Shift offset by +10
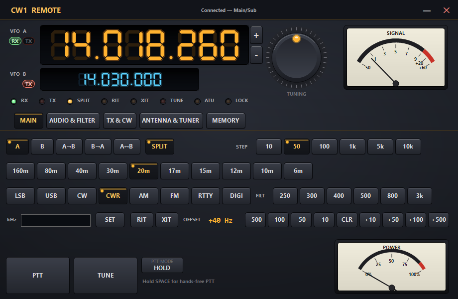Viewport: 458px width, 299px height. pos(370,220)
